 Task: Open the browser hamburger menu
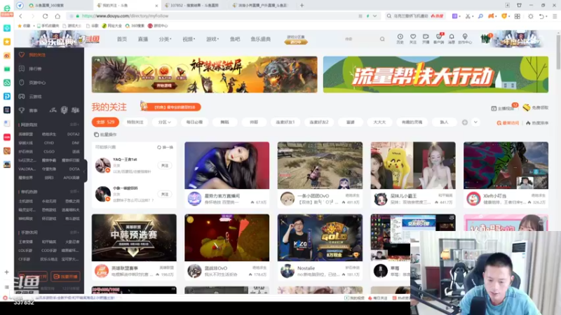click(555, 16)
